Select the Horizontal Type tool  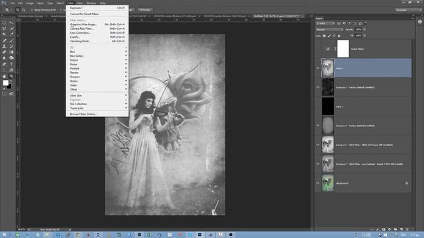click(12, 64)
